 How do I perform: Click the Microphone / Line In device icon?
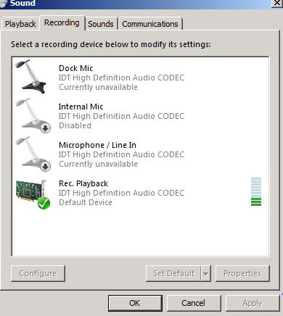point(33,154)
